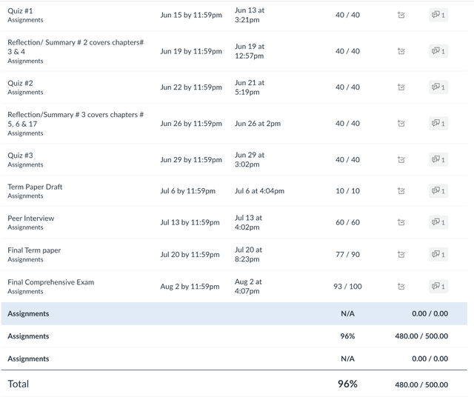Open Term Paper Draft comment bubble
Viewport: 474px width, 397px height.
pos(438,191)
